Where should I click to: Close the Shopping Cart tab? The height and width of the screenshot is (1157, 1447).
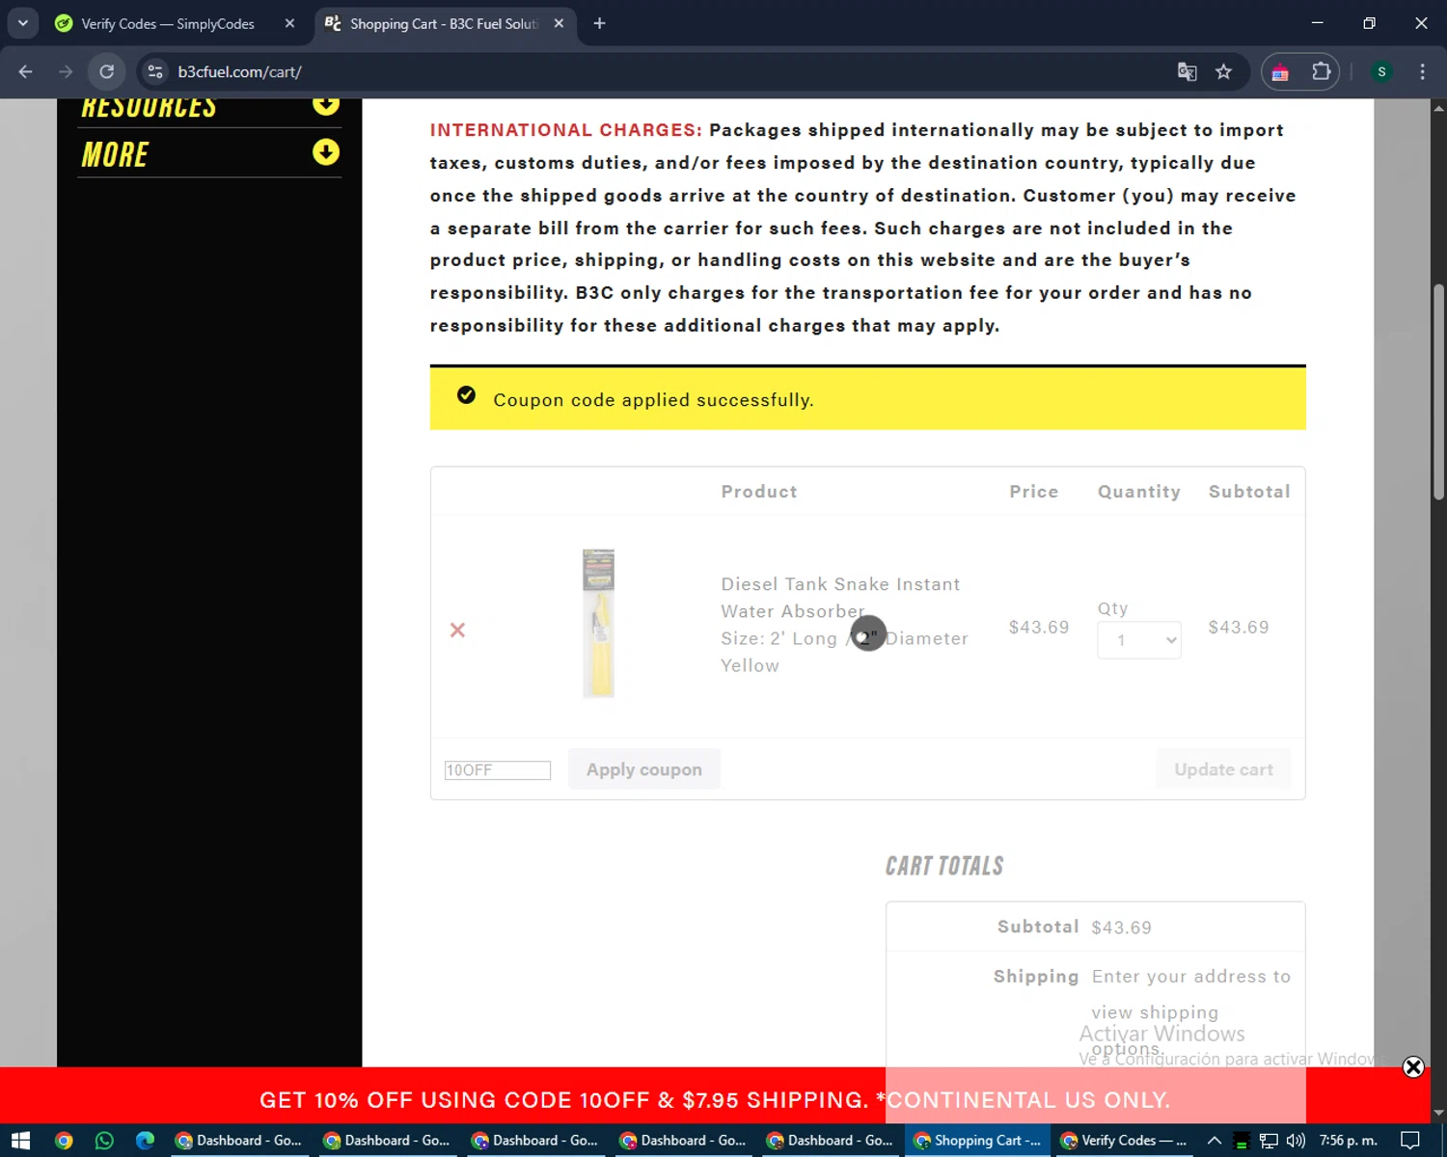559,23
